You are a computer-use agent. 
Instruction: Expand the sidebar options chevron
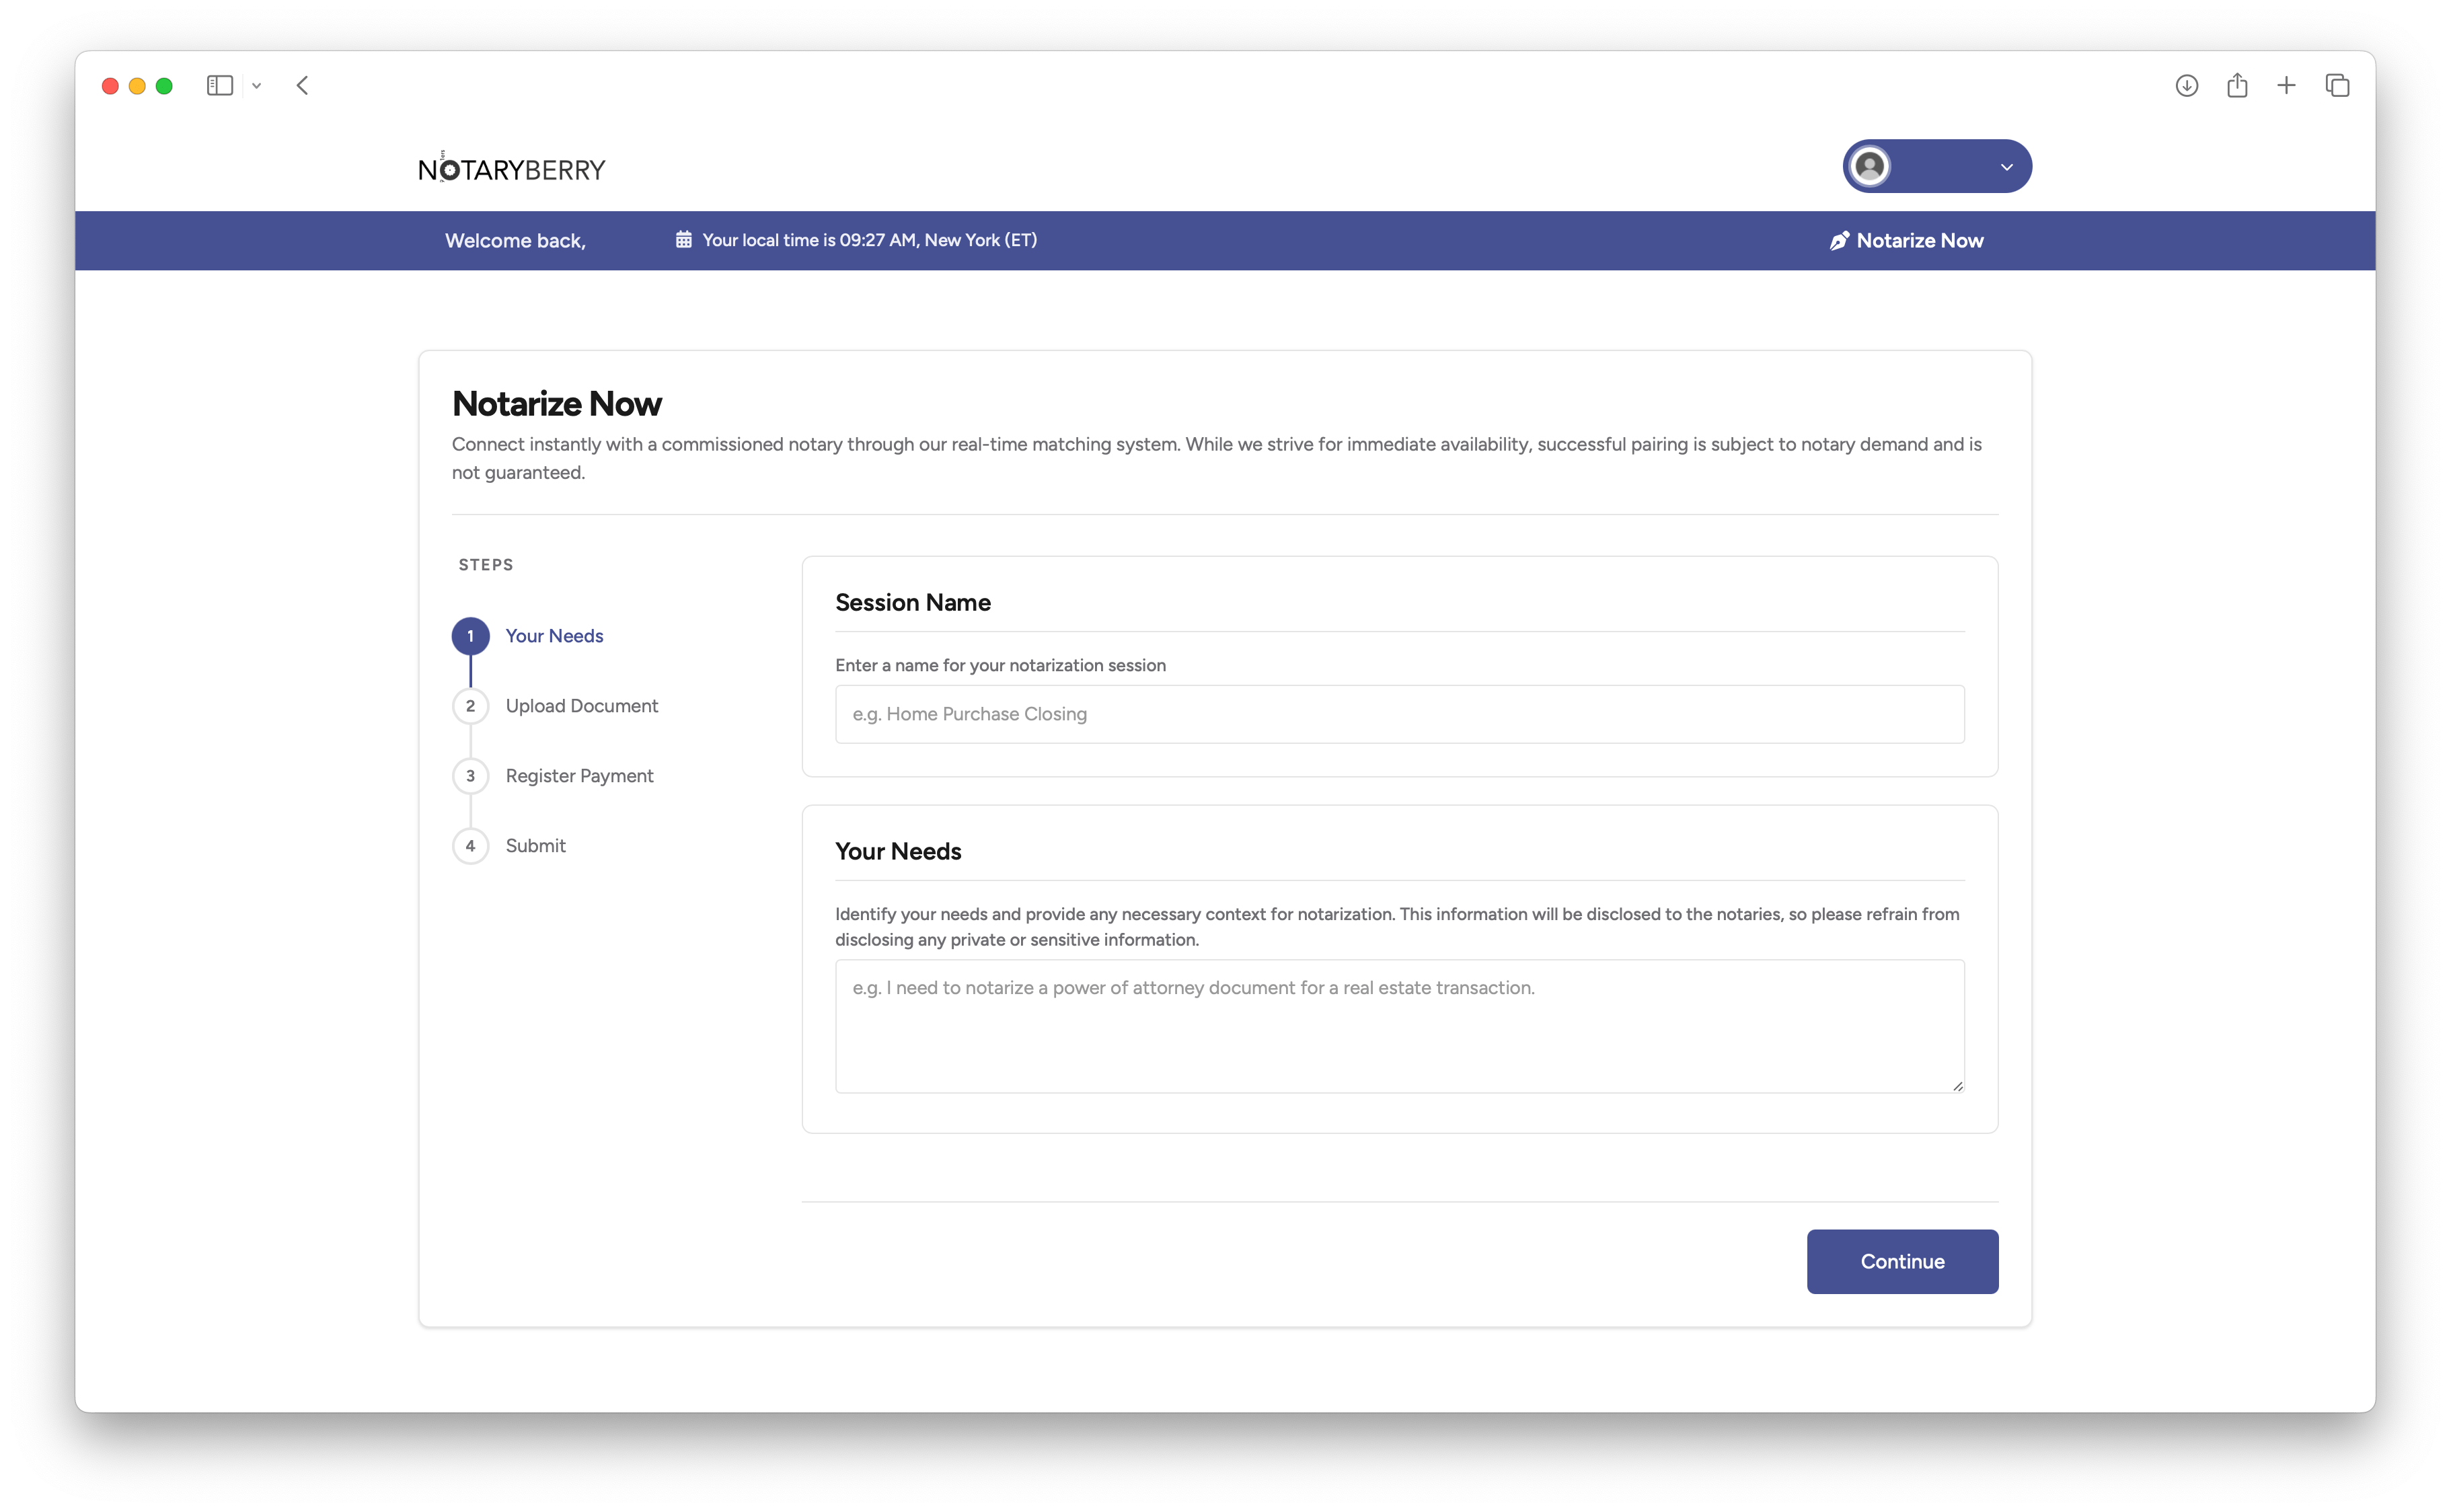tap(256, 85)
